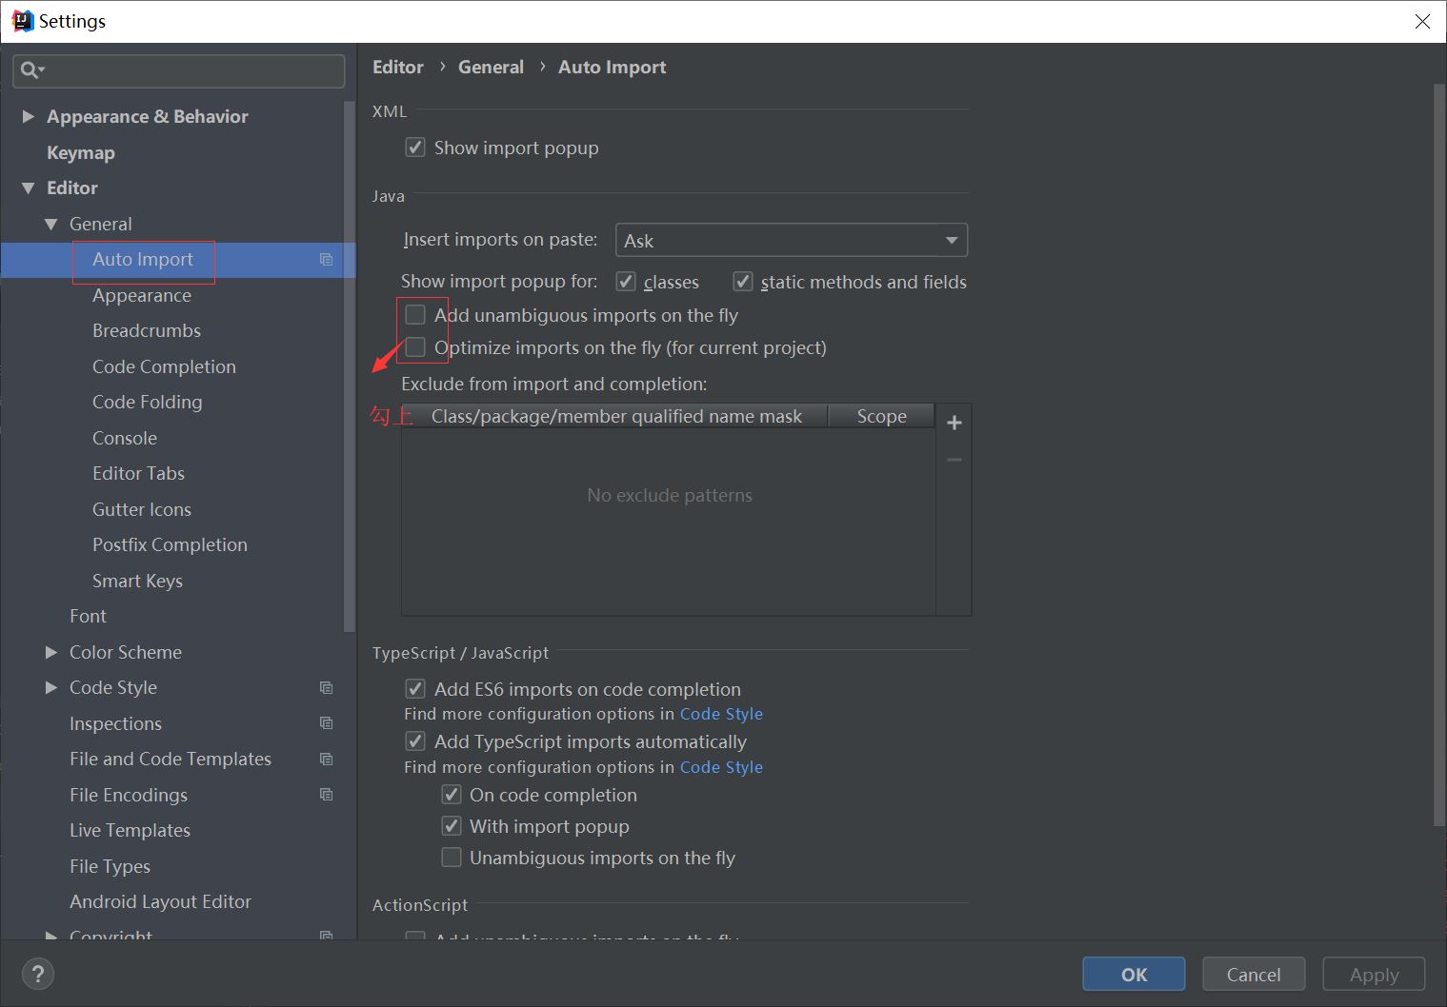Enable Optimize imports on the fly
This screenshot has height=1007, width=1447.
[415, 347]
